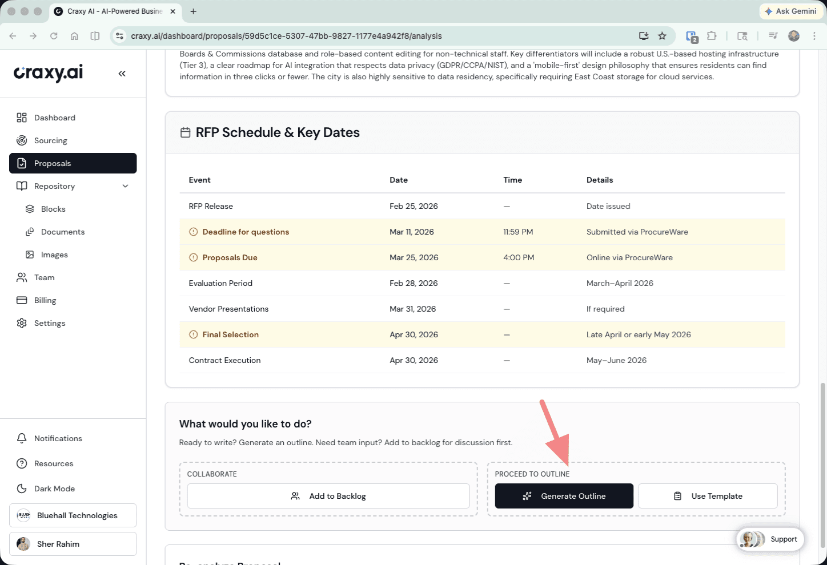Open Notifications
This screenshot has height=565, width=827.
(73, 438)
